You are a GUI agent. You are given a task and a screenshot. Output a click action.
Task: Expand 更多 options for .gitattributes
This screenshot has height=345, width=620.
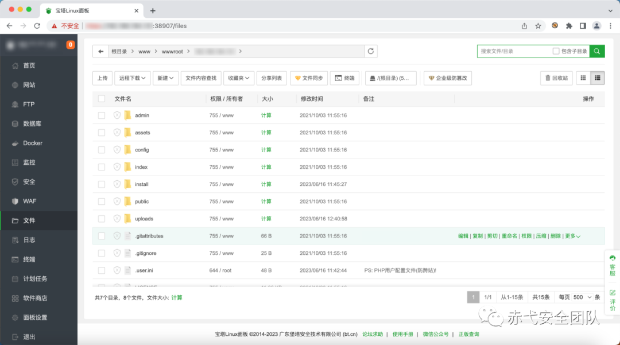click(572, 236)
